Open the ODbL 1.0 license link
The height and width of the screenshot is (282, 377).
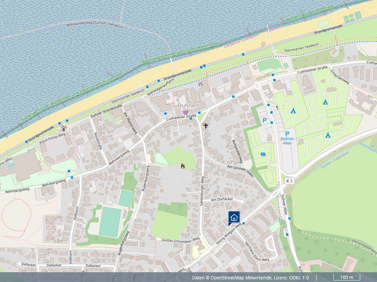click(299, 278)
